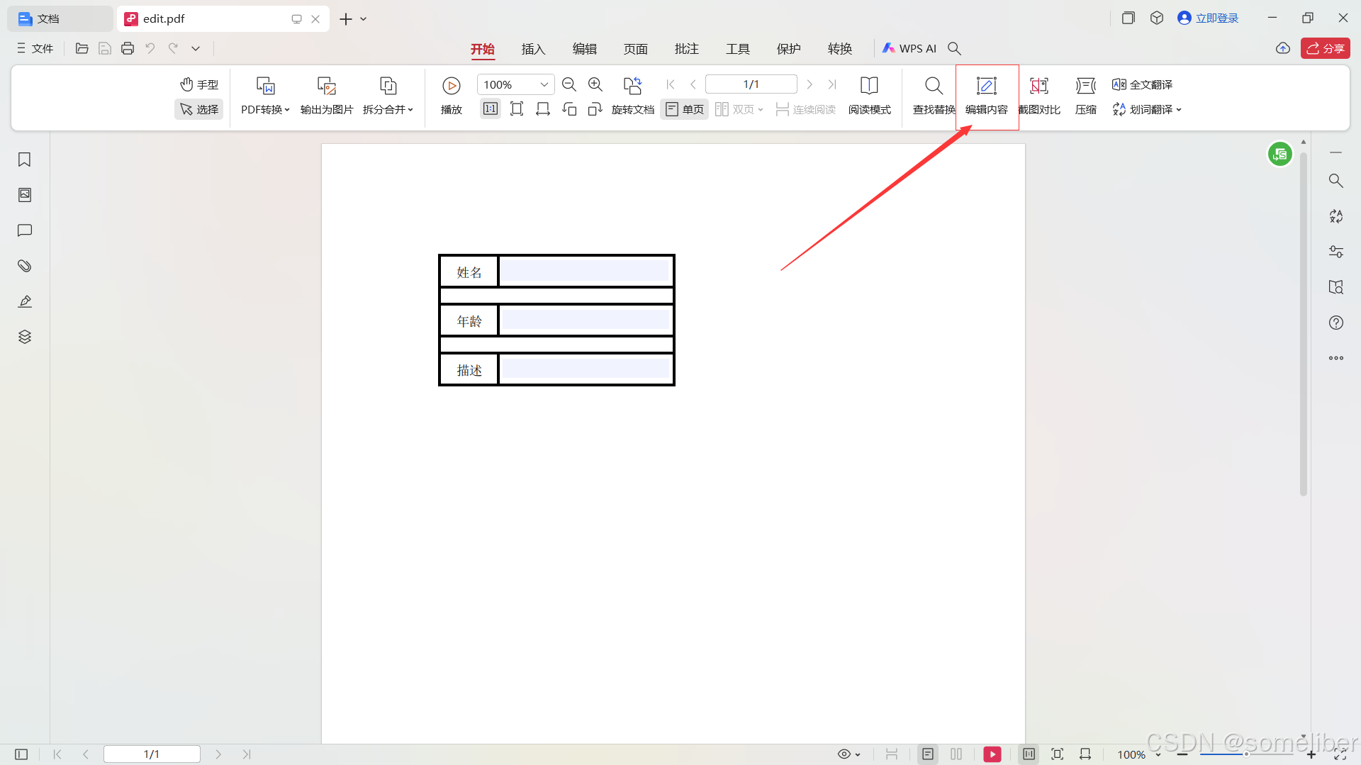
Task: Open Signature sidebar panel
Action: (x=25, y=301)
